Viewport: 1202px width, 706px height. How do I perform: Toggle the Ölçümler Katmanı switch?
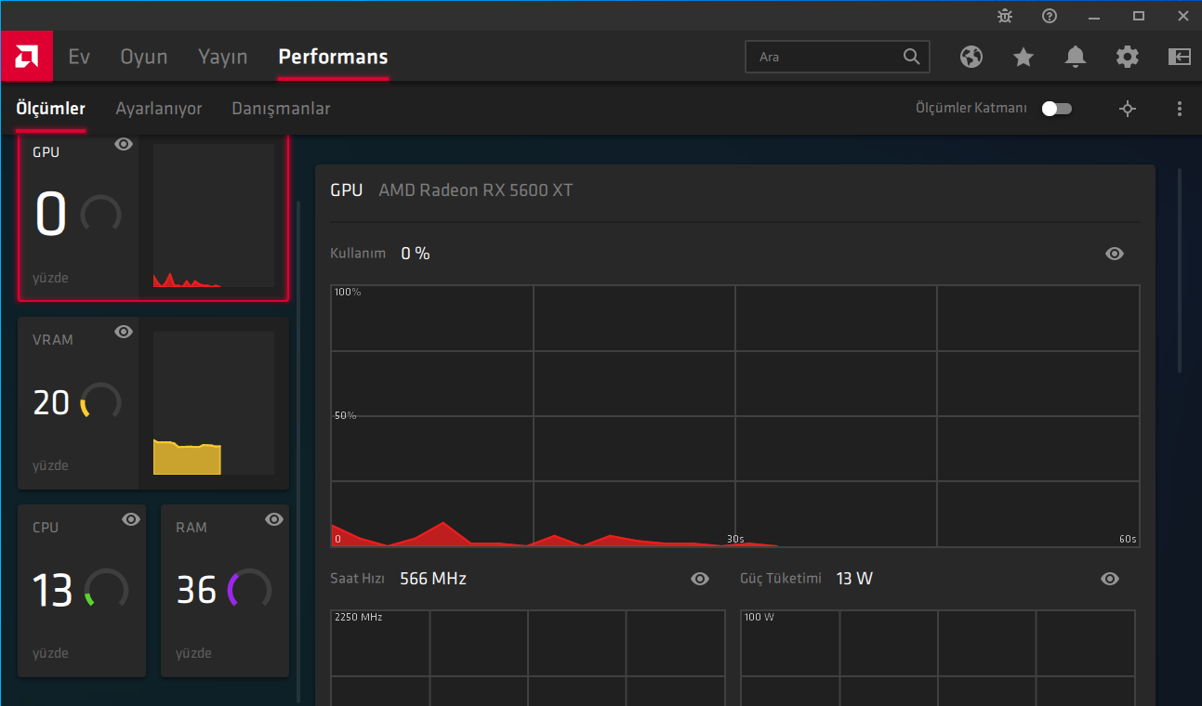[1057, 109]
